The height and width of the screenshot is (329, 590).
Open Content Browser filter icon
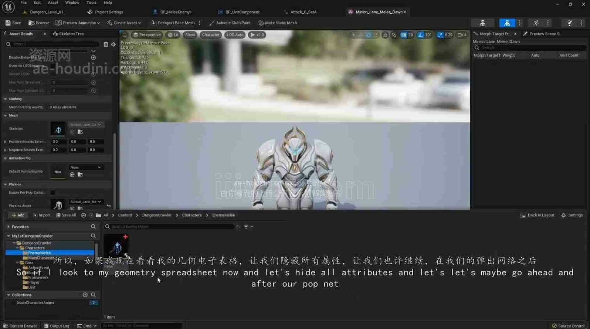coord(248,227)
